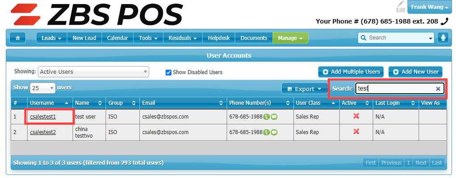Click the home icon in navigation bar
The image size is (456, 178).
[17, 38]
